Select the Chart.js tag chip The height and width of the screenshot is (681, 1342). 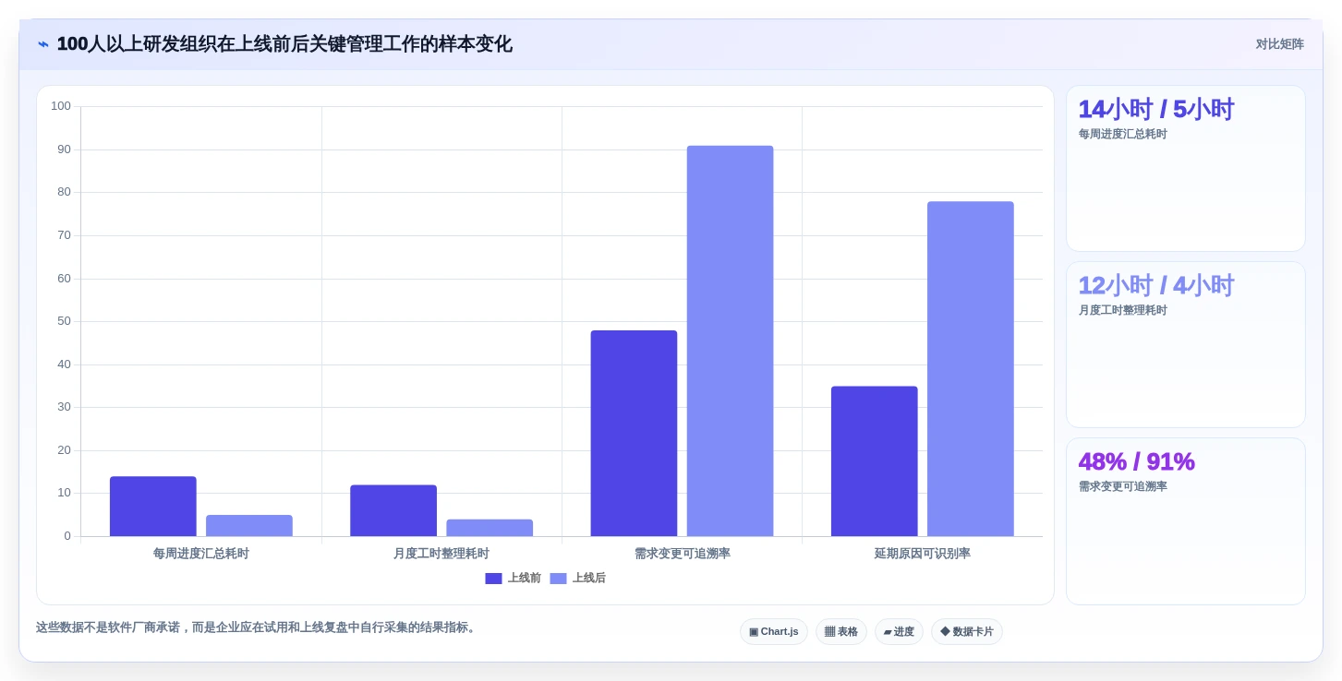[774, 632]
